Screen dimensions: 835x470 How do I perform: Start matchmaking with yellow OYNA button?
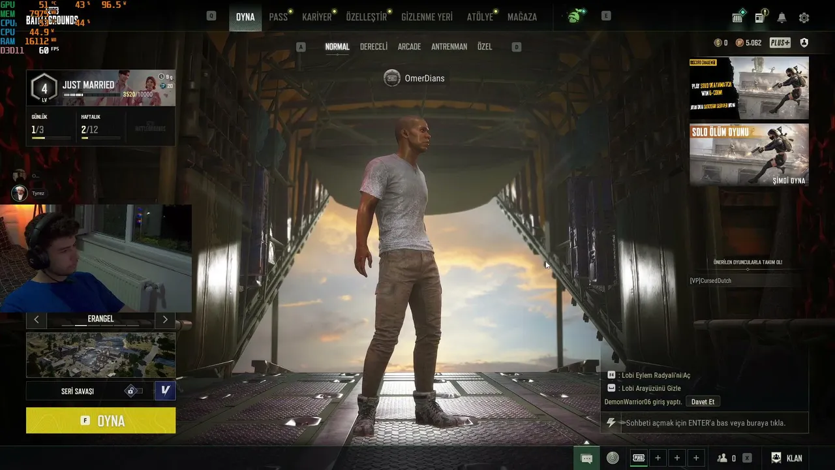[x=100, y=420]
